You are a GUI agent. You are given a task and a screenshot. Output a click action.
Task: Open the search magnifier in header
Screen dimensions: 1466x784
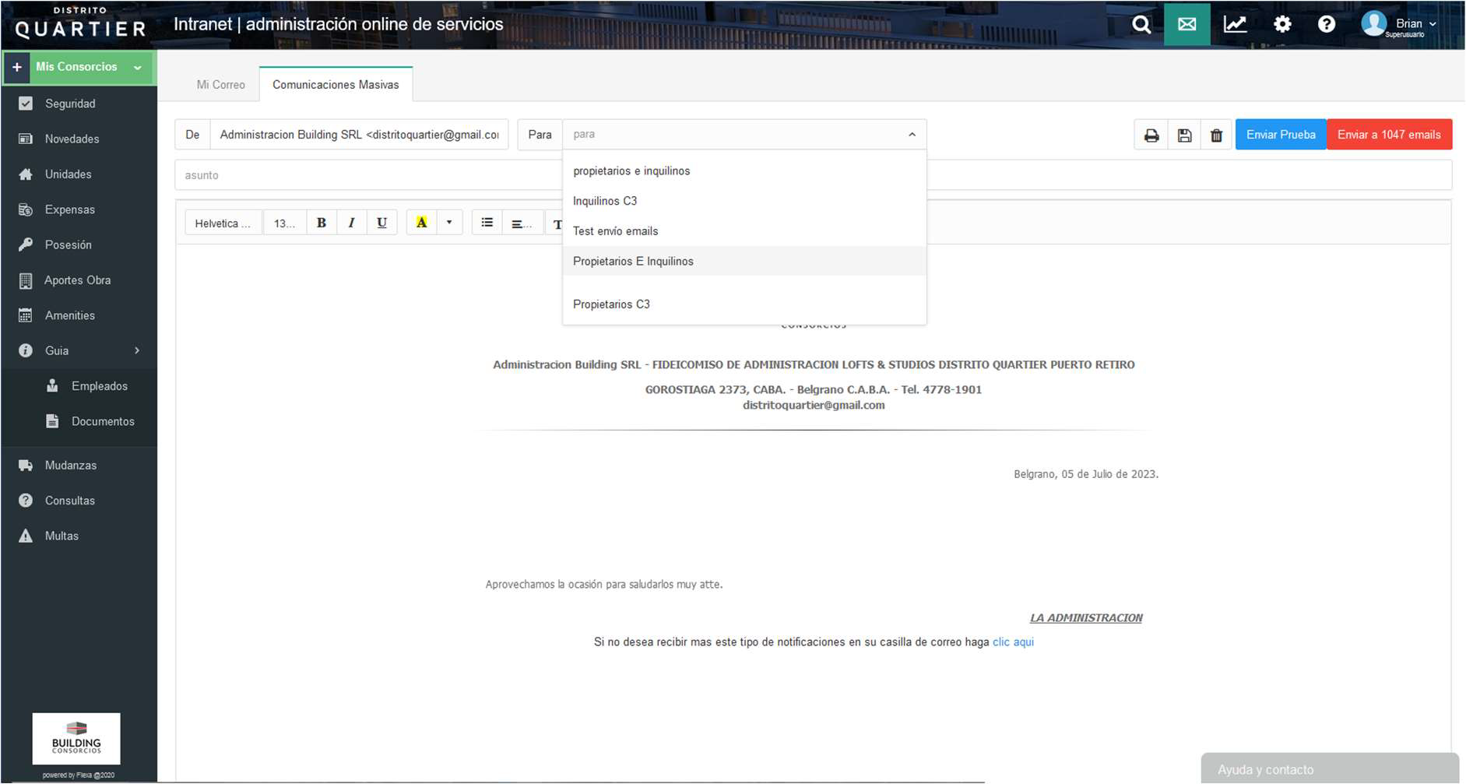(1141, 24)
